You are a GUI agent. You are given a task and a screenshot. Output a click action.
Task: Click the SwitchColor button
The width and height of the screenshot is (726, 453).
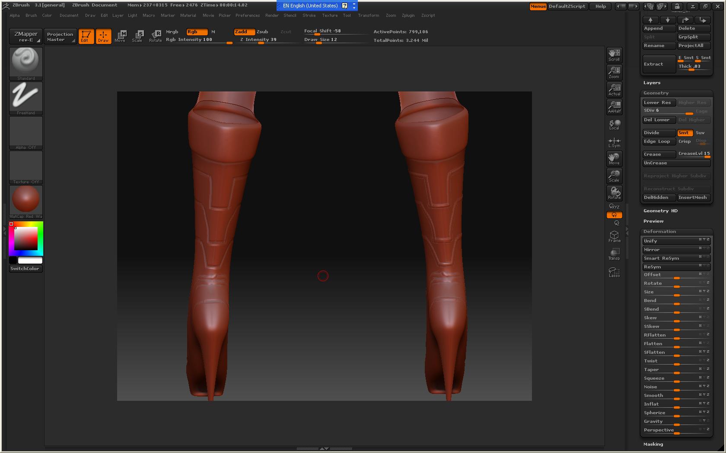[25, 269]
